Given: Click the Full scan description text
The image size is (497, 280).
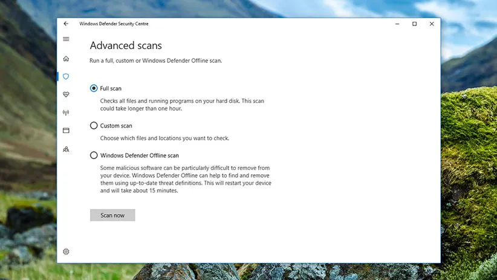Looking at the screenshot, I should pyautogui.click(x=181, y=105).
